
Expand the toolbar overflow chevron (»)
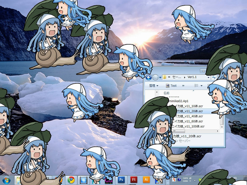point(183,86)
